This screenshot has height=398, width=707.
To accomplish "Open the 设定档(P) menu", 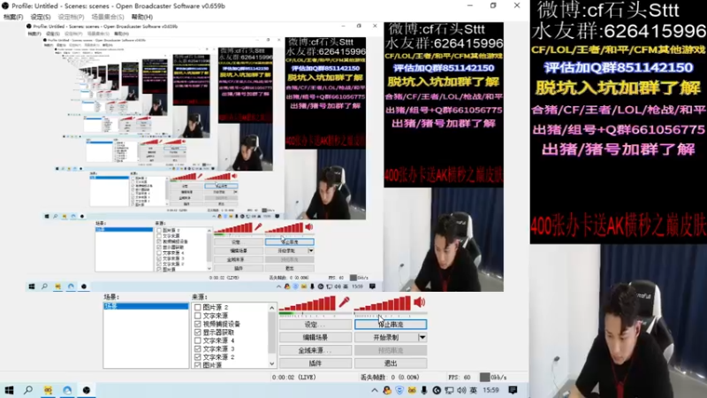I will (71, 17).
